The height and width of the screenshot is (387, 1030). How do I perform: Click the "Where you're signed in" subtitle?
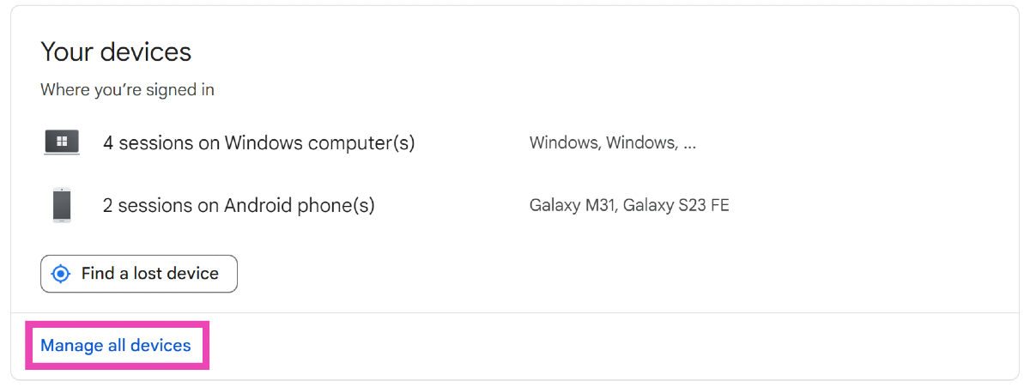pyautogui.click(x=127, y=89)
